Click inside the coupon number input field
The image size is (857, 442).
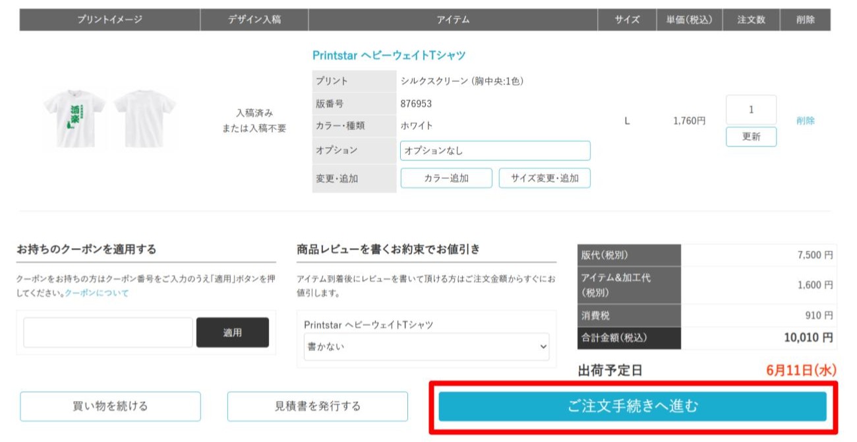[x=107, y=333]
